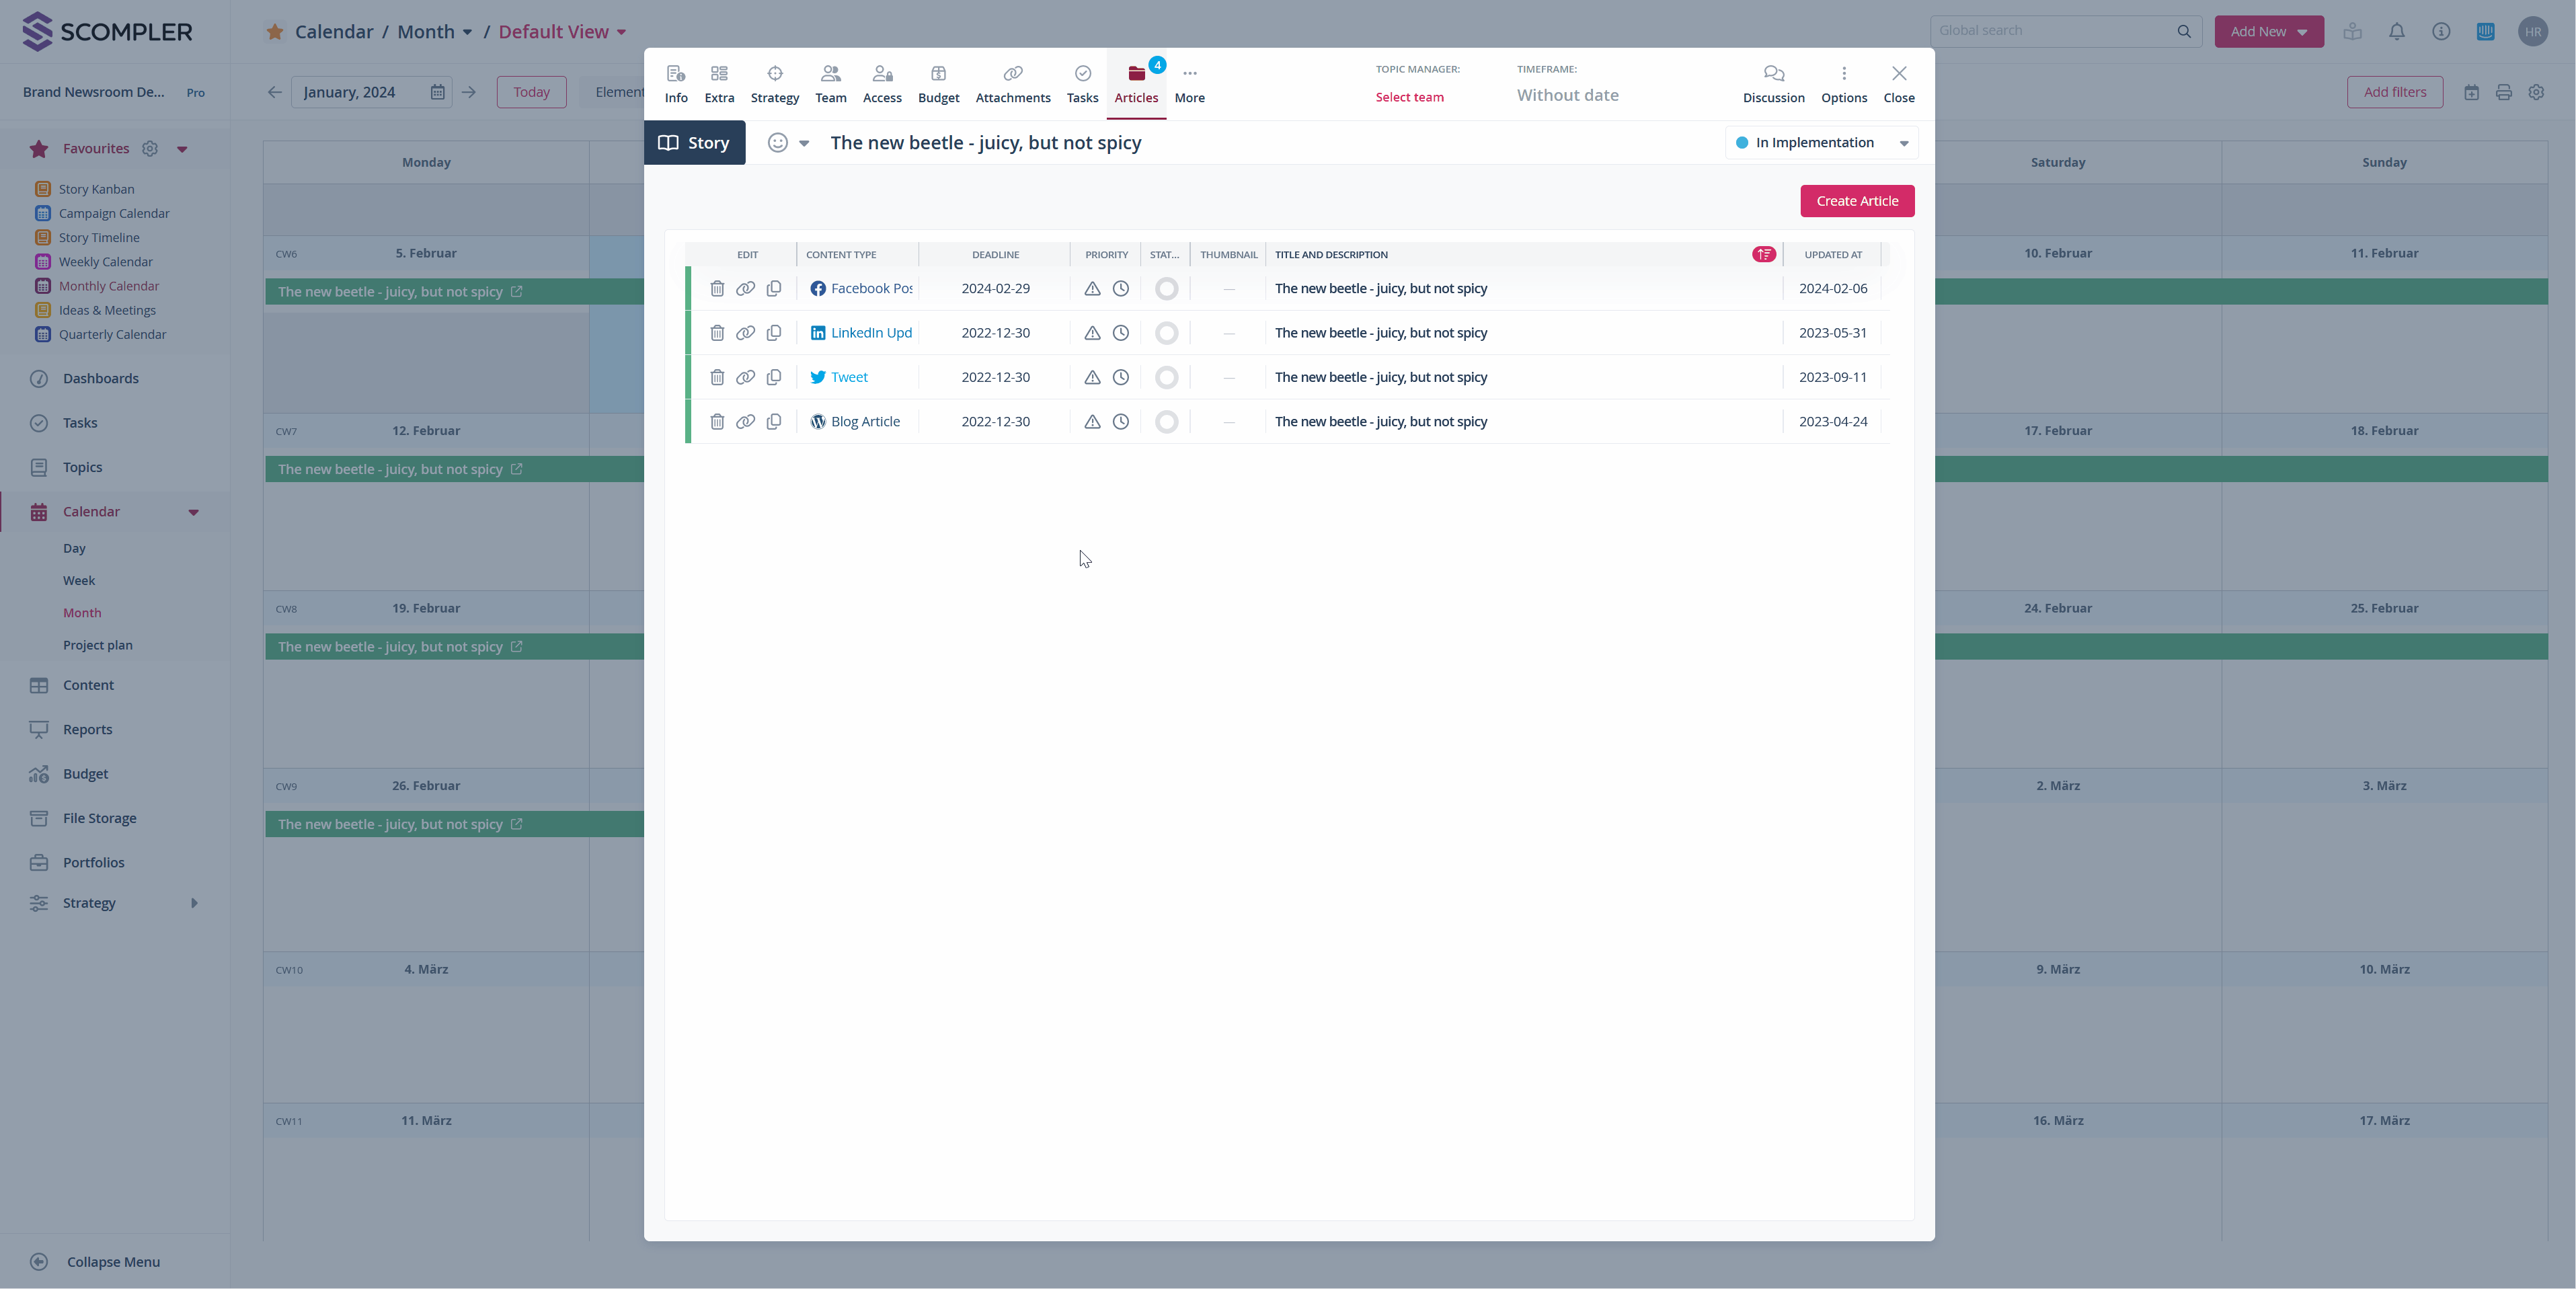Toggle status circle of Tweet article

[x=1166, y=378]
